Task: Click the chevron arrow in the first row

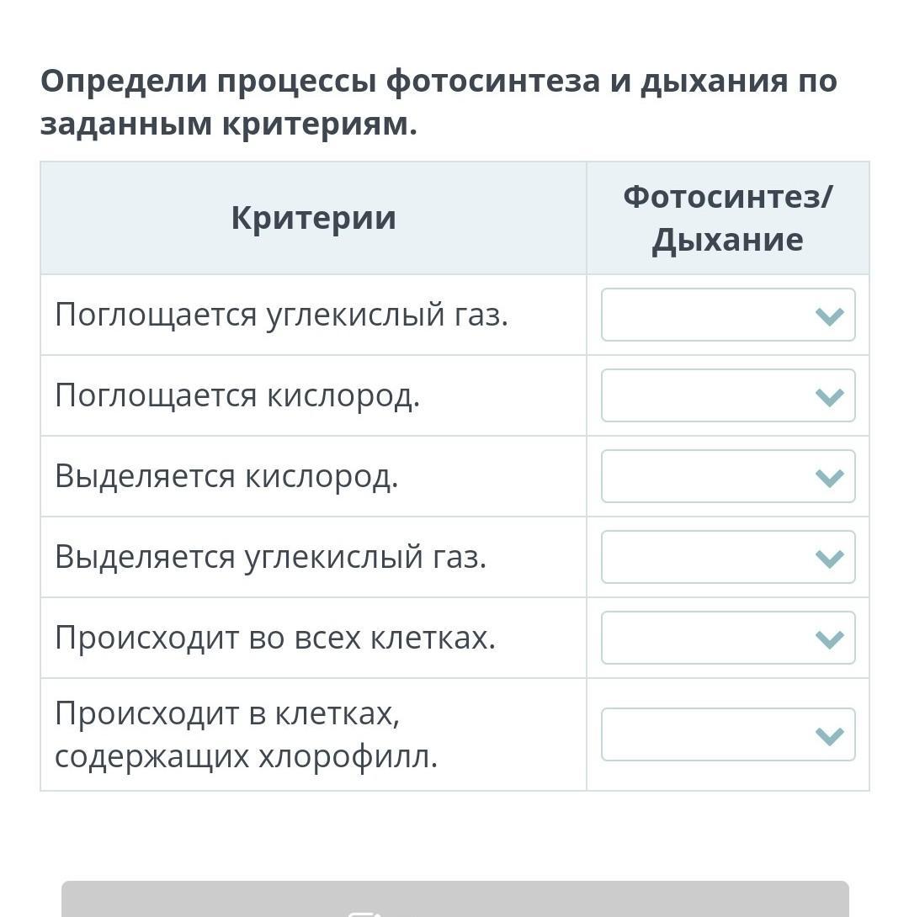Action: [x=830, y=315]
